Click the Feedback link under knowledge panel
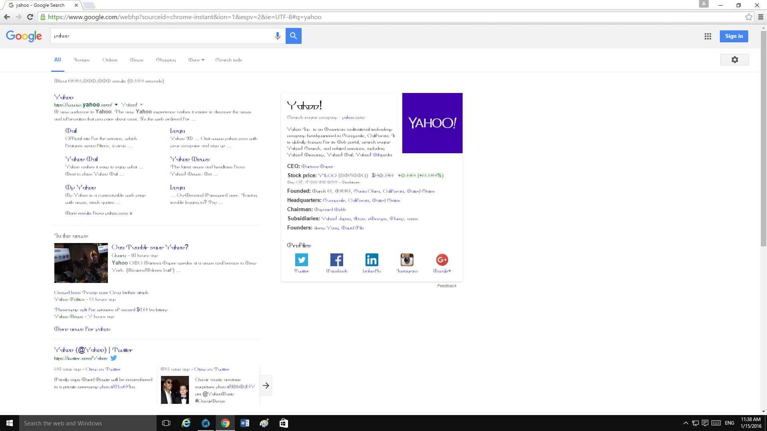The image size is (767, 431). click(x=446, y=286)
